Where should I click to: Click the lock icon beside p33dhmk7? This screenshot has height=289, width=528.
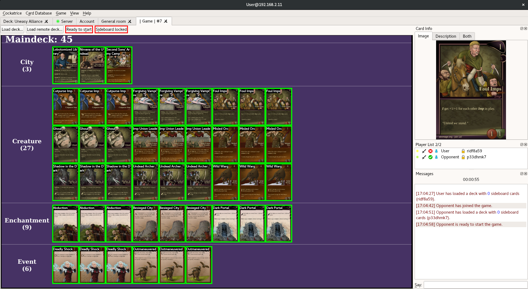click(463, 157)
